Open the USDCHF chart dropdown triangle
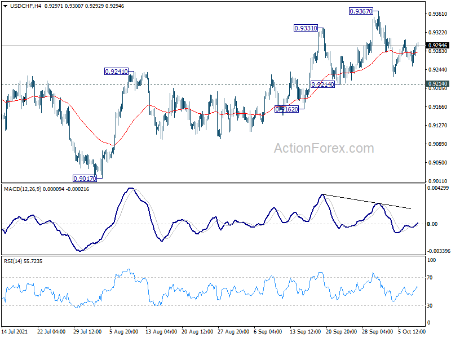 tap(6, 6)
